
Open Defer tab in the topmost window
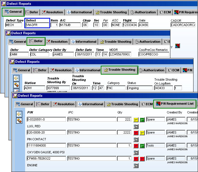click(x=32, y=12)
